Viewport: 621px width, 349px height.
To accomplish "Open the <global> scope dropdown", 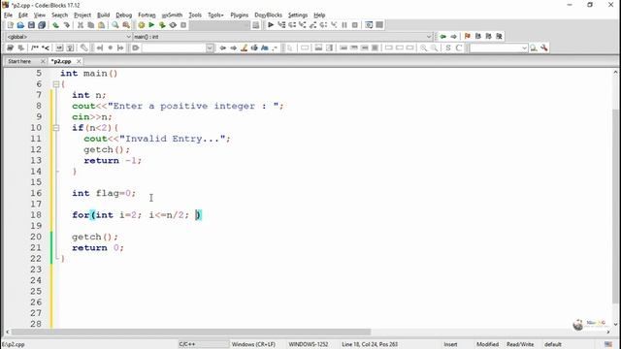I will coord(68,37).
